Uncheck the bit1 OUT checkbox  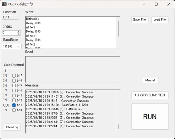[14, 105]
